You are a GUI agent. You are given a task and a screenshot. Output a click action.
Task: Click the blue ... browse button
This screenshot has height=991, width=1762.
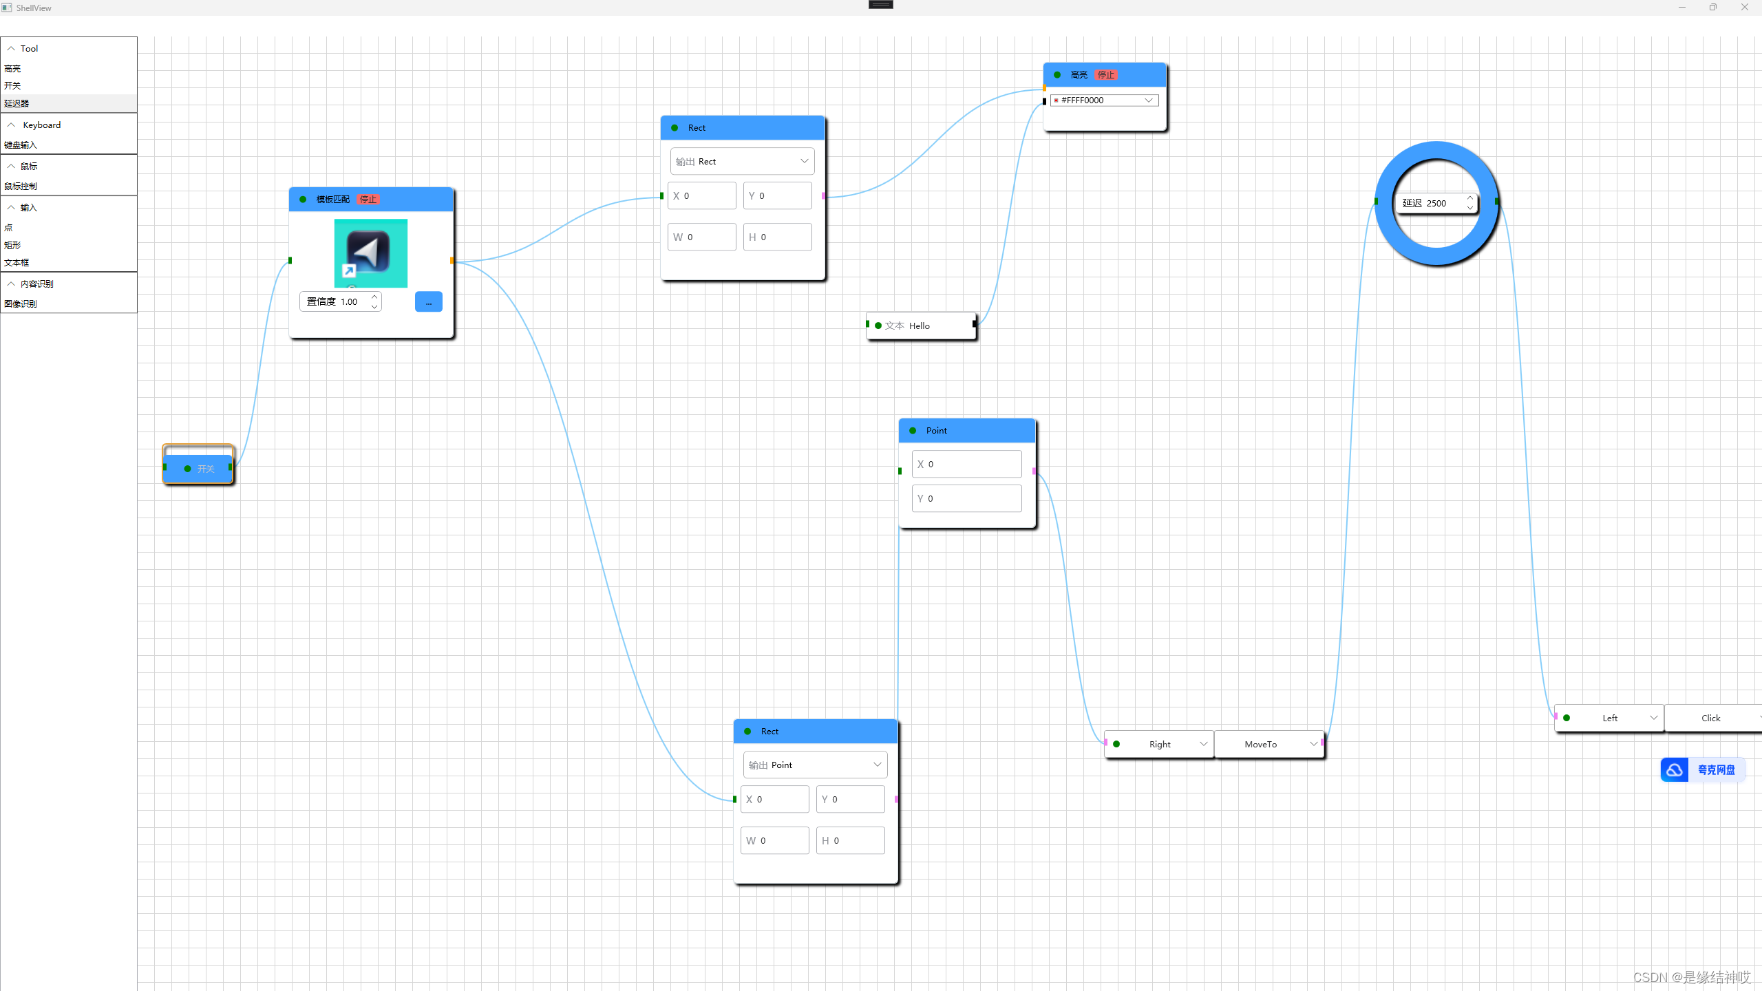[x=428, y=302]
